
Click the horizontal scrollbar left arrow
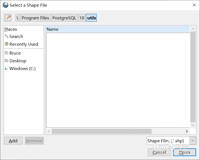(49, 131)
